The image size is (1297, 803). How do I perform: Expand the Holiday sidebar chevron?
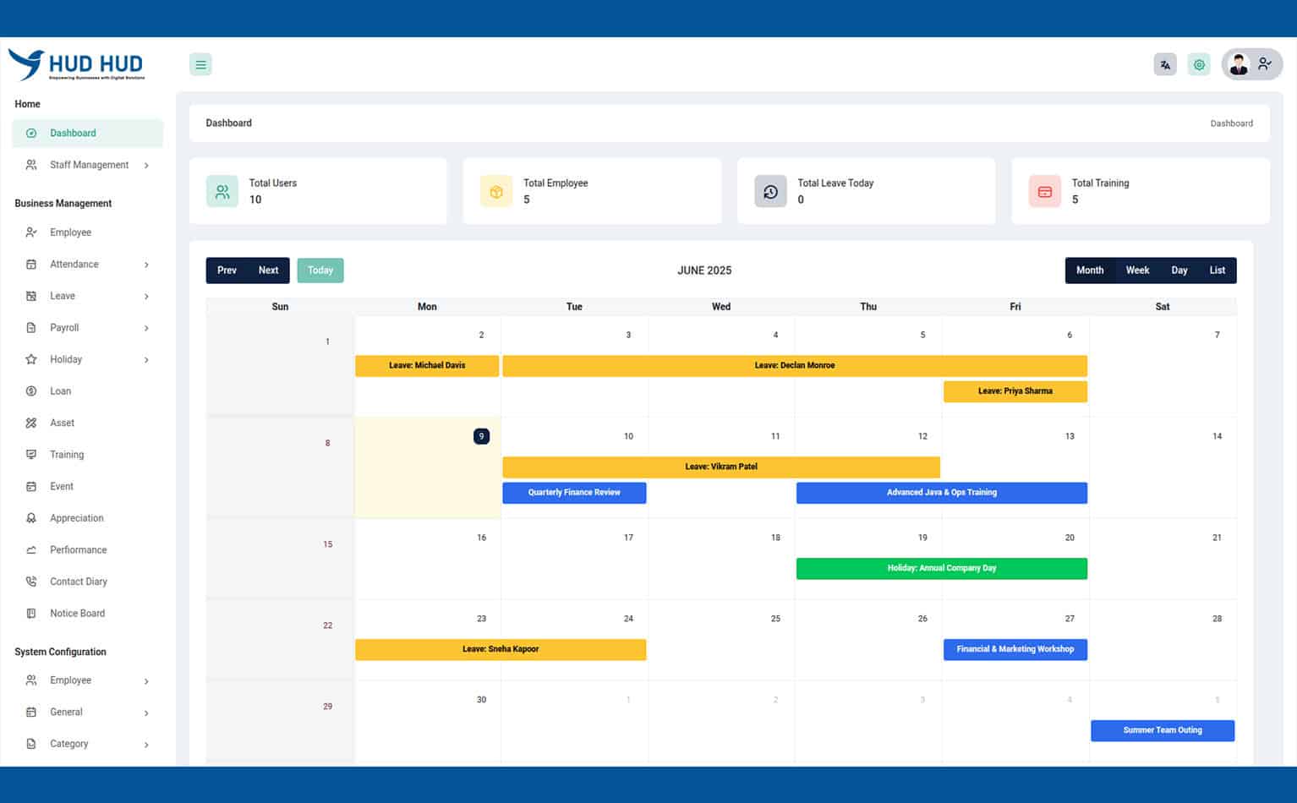tap(146, 360)
